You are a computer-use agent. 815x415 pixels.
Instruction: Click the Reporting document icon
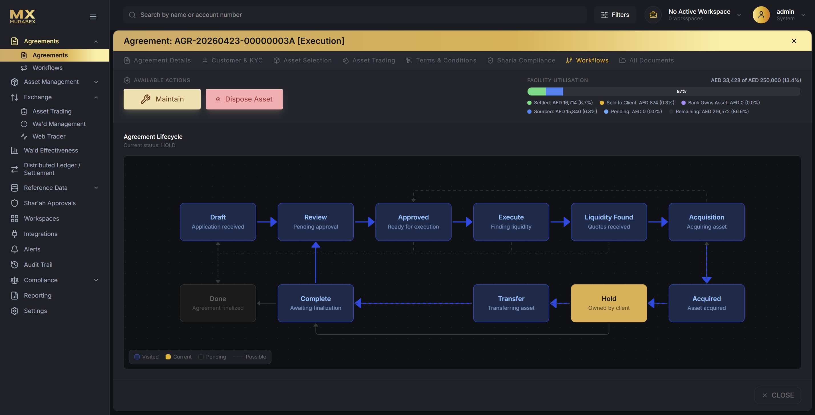tap(15, 296)
